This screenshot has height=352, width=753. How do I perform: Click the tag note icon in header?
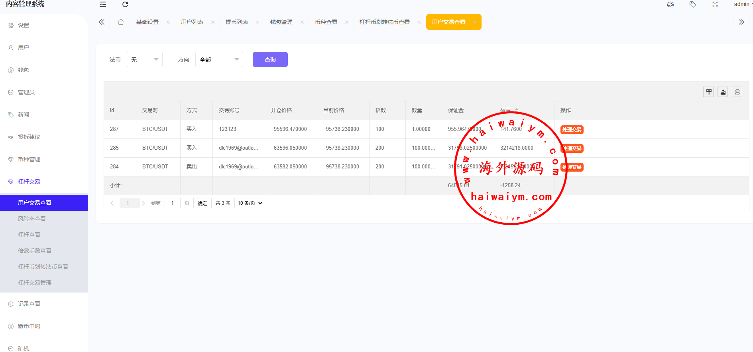point(693,4)
